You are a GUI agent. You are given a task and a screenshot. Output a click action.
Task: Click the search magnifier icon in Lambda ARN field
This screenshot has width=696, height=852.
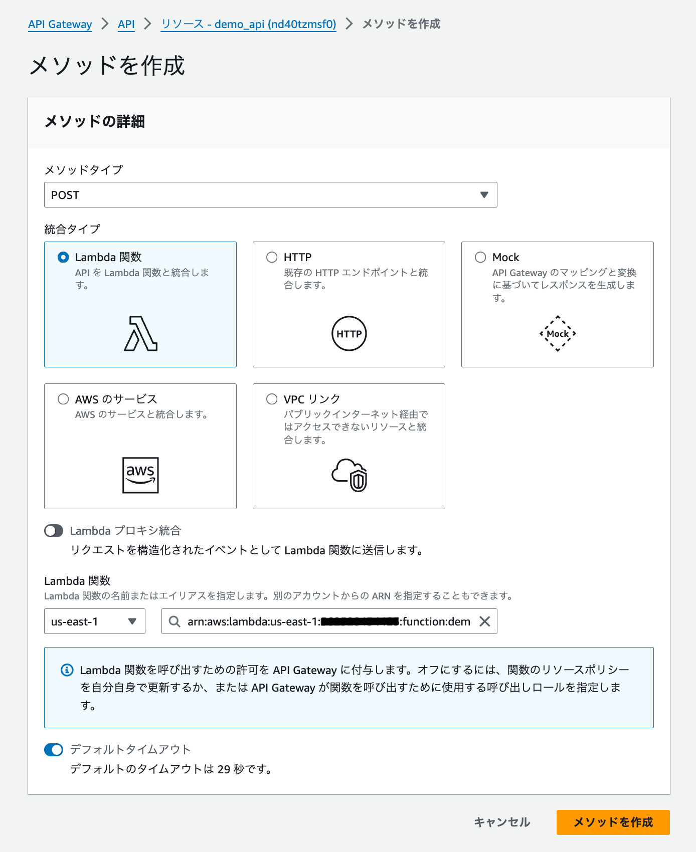coord(175,621)
